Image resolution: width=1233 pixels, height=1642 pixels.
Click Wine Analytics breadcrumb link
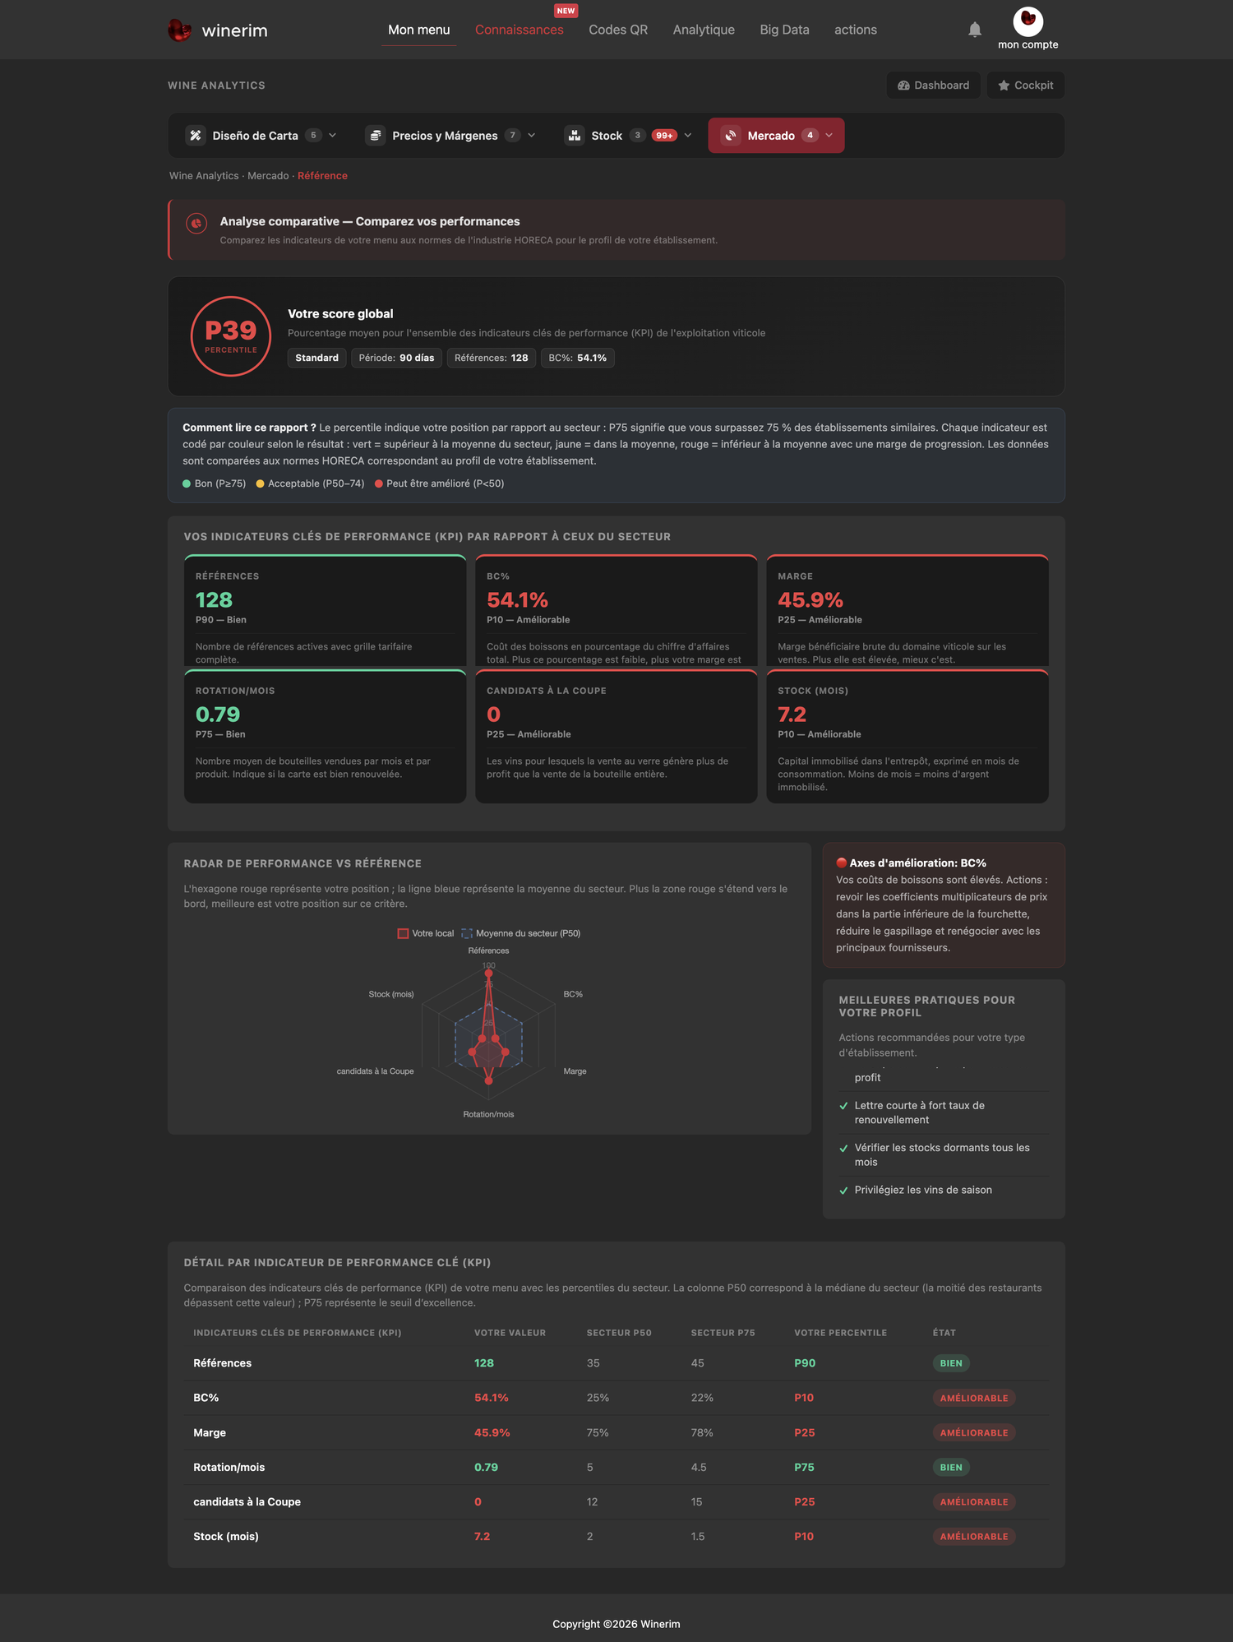pyautogui.click(x=204, y=176)
